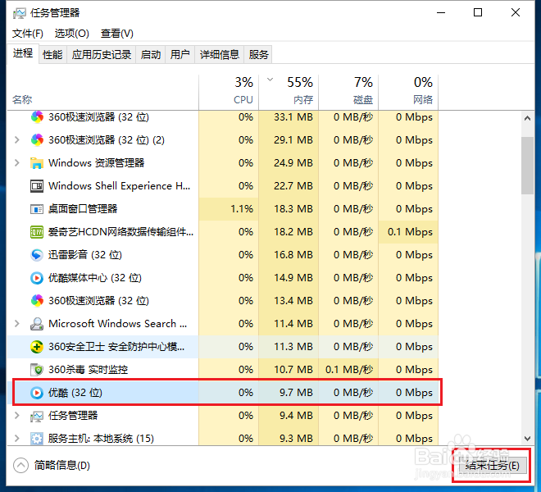The width and height of the screenshot is (541, 492).
Task: Select the 进程 tab
Action: coord(23,53)
